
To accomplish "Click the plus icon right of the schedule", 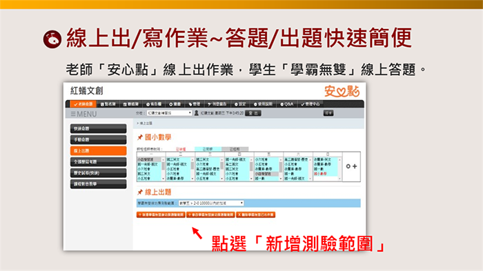I will [x=355, y=166].
